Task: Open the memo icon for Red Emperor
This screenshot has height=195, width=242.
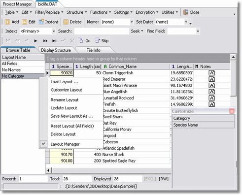Action: pyautogui.click(x=212, y=79)
